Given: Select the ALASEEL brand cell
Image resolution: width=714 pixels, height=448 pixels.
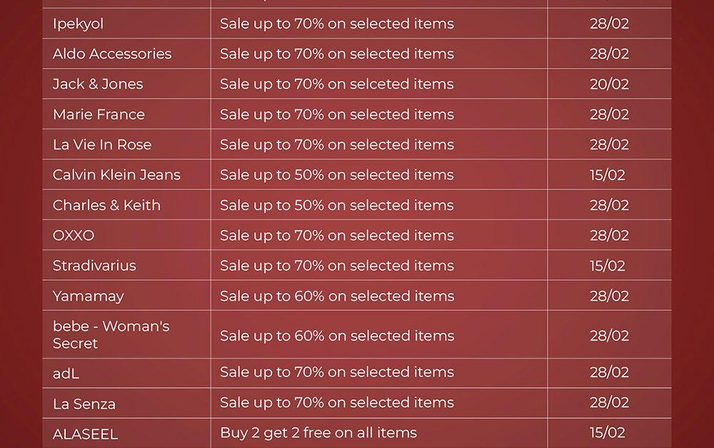Looking at the screenshot, I should pos(85,434).
